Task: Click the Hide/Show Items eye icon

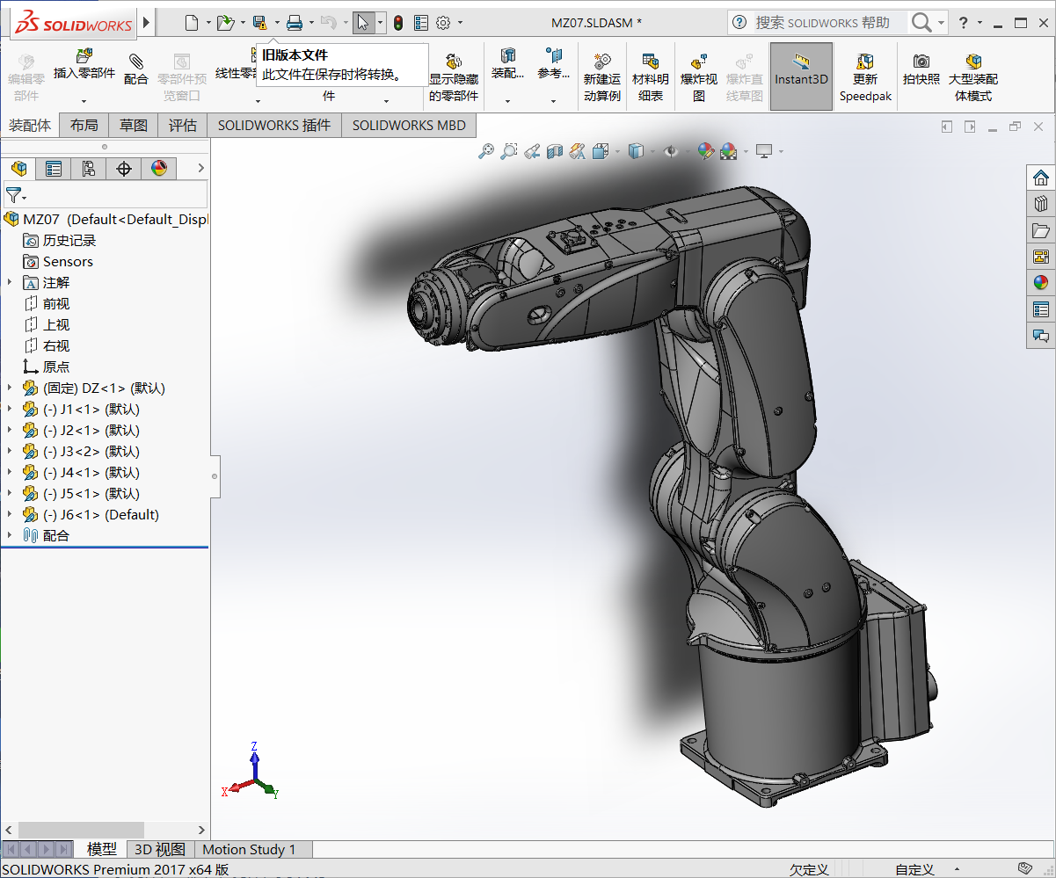Action: [x=671, y=151]
